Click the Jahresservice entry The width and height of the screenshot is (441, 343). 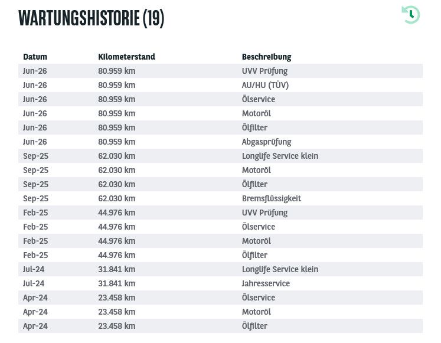click(x=266, y=283)
